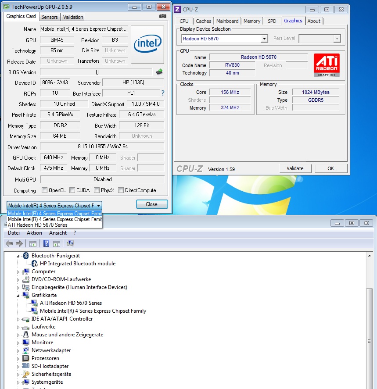Select ATI Radeon HD 5670 Series from dropdown list
Viewport: 377px width, 389px height.
[54, 225]
